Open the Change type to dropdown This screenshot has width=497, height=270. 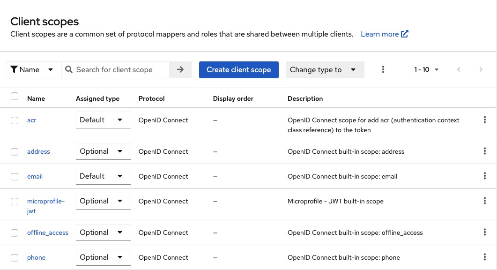(x=325, y=69)
